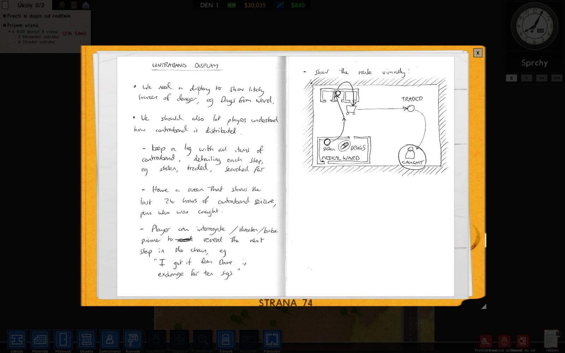This screenshot has height=353, width=565.
Task: Activate the Plánování planning tool
Action: tap(272, 340)
